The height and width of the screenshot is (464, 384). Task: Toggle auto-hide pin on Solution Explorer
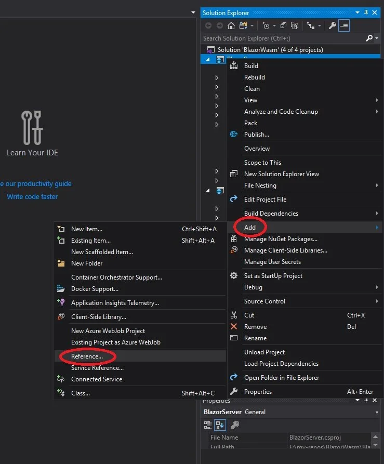tap(366, 12)
